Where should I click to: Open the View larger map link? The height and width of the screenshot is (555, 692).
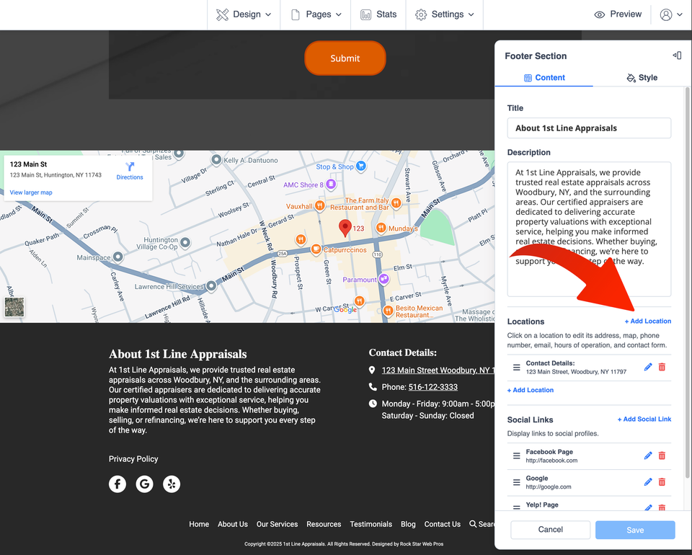(x=31, y=192)
